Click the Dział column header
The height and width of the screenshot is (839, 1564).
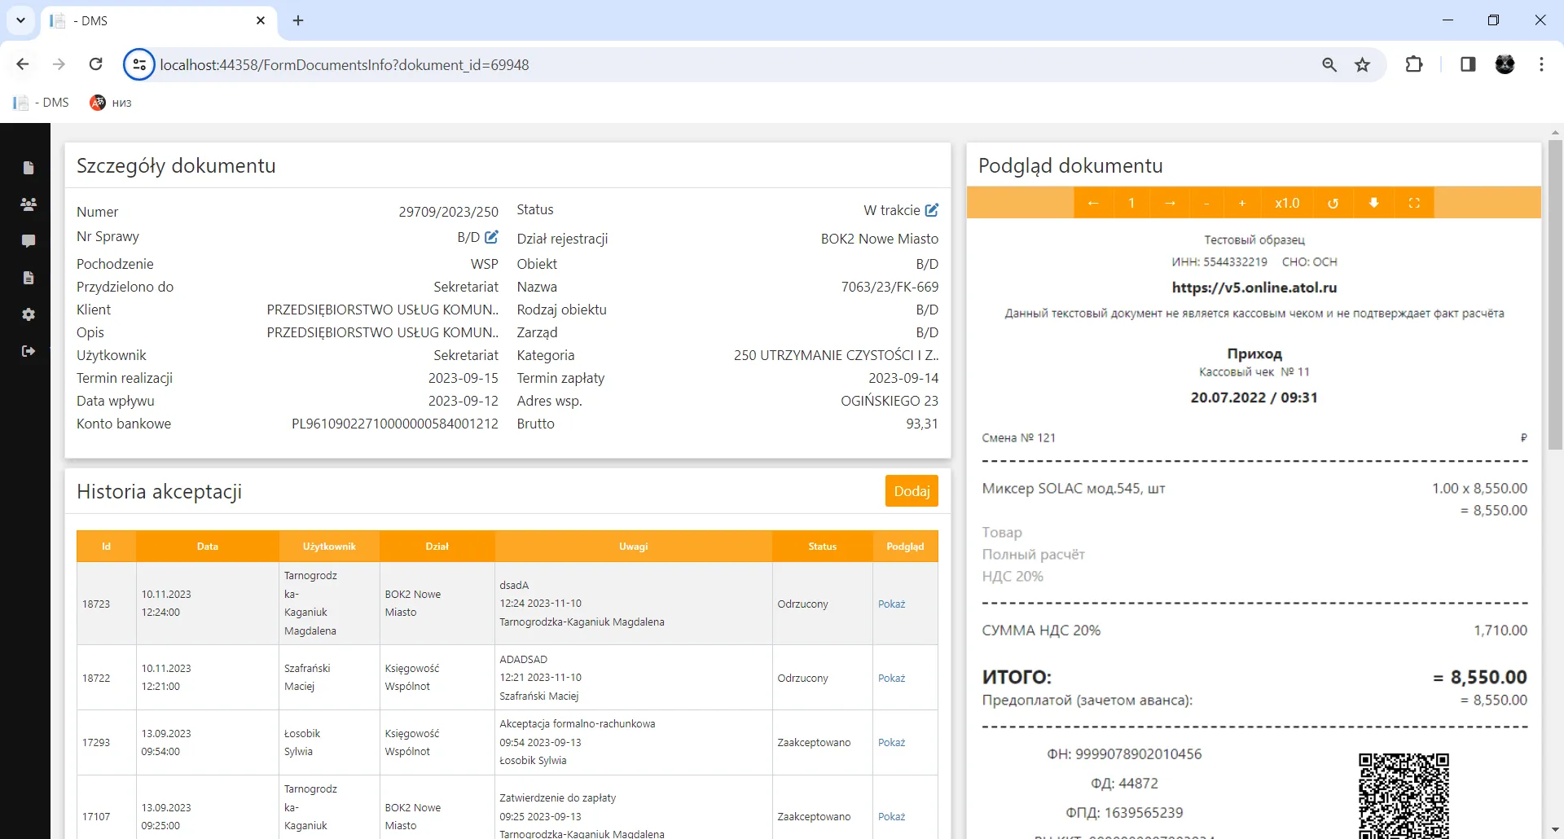(x=437, y=547)
